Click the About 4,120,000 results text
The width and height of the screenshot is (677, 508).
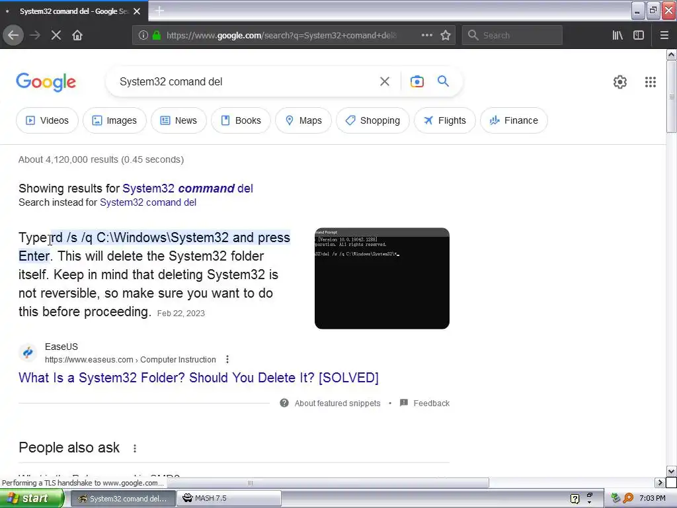(x=101, y=159)
